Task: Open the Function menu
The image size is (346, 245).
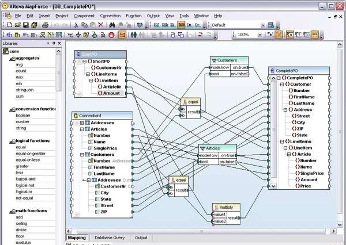Action: click(134, 16)
